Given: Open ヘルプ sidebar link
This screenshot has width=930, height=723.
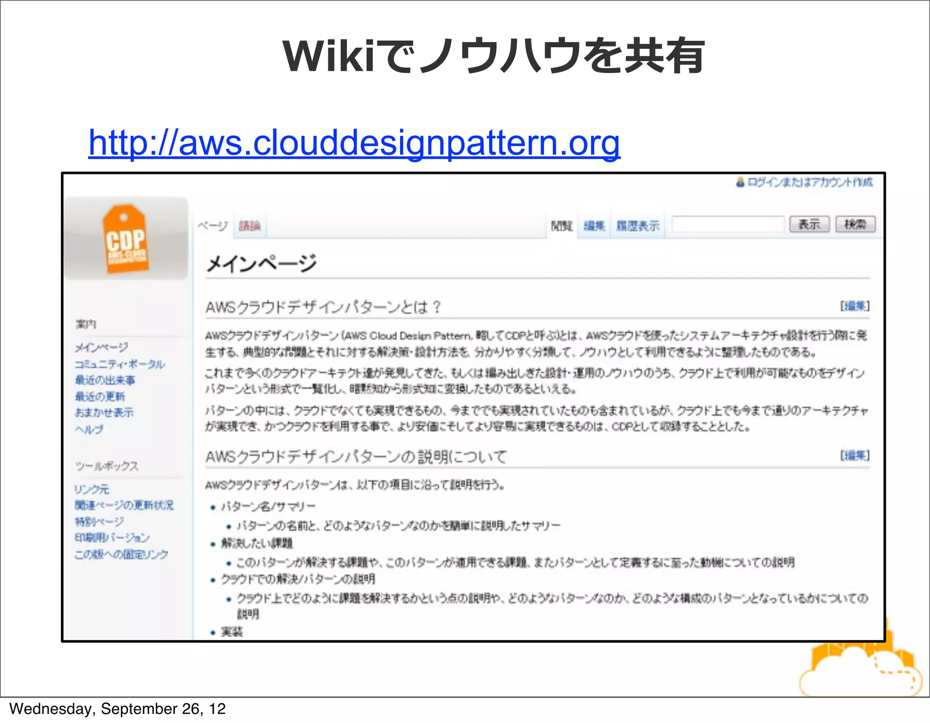Looking at the screenshot, I should (89, 429).
